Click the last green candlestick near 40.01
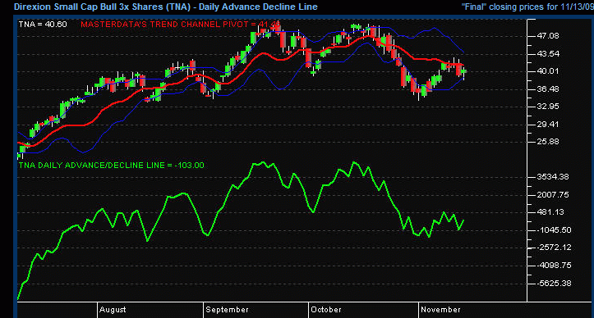The image size is (594, 318). (464, 71)
